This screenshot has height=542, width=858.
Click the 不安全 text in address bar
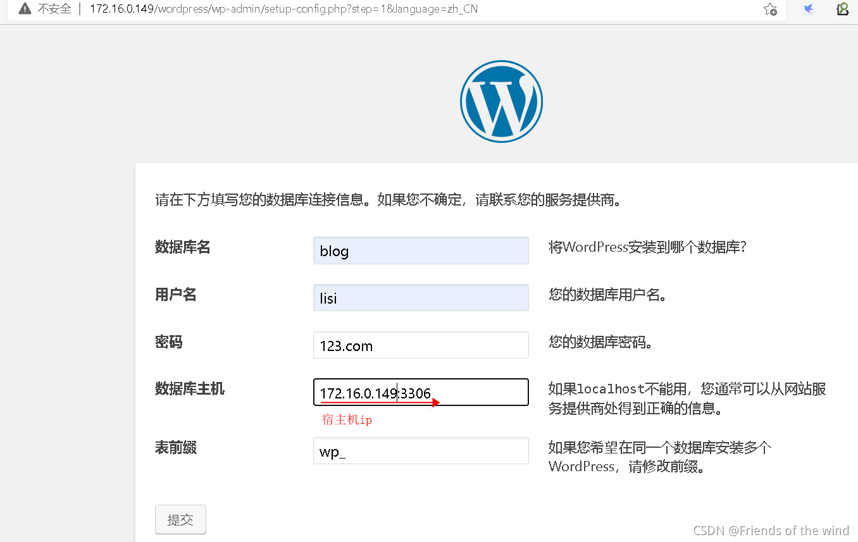click(x=54, y=9)
